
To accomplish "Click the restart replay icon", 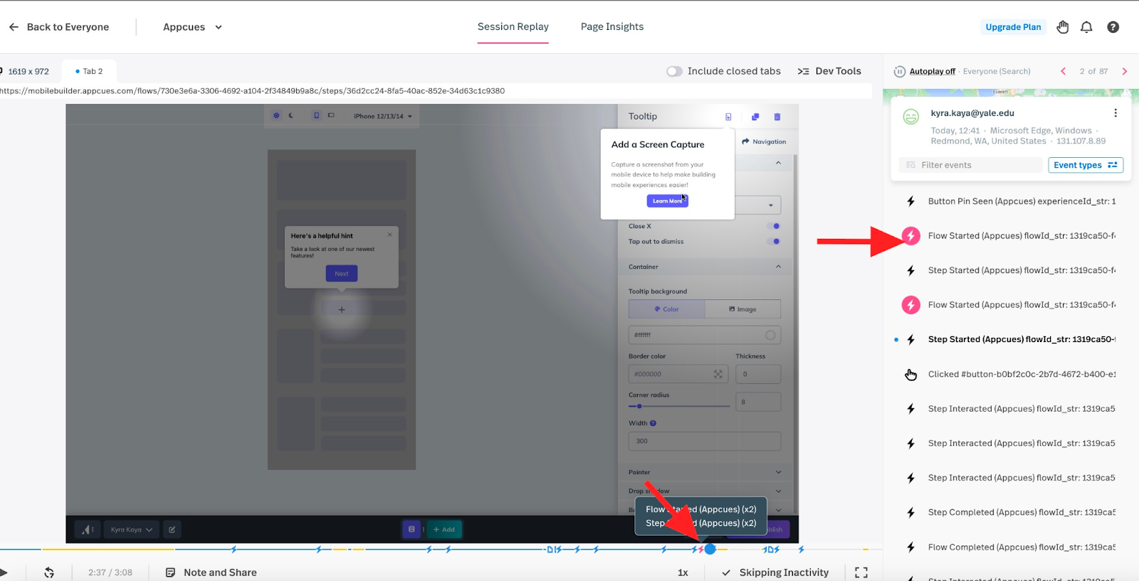I will [49, 572].
